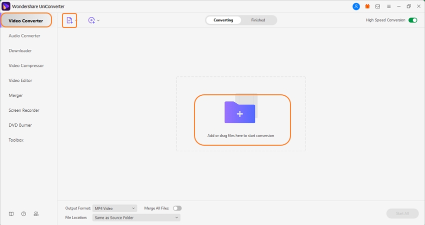Enable the Merge All Files toggle
This screenshot has width=425, height=225.
tap(177, 208)
